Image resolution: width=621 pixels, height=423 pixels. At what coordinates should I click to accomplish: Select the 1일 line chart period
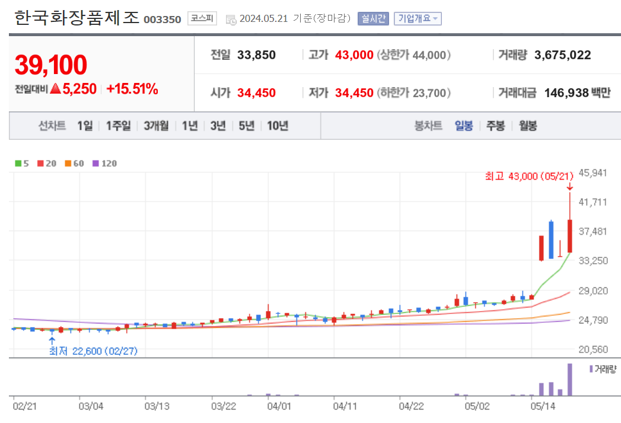(85, 126)
